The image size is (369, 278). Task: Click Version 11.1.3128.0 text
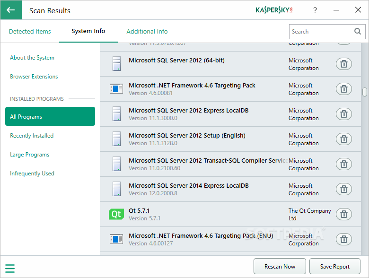(x=153, y=143)
